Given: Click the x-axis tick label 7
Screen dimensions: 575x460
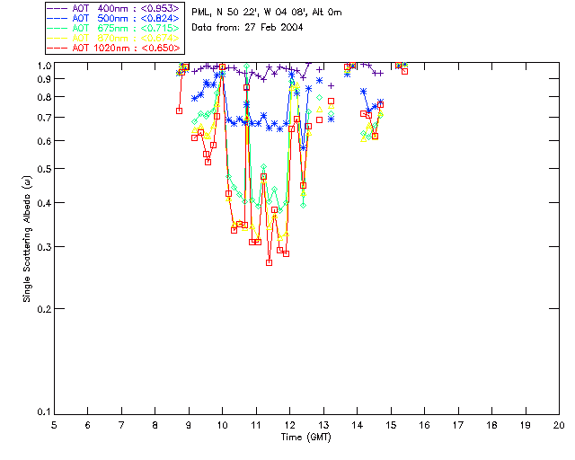Looking at the screenshot, I should (121, 425).
